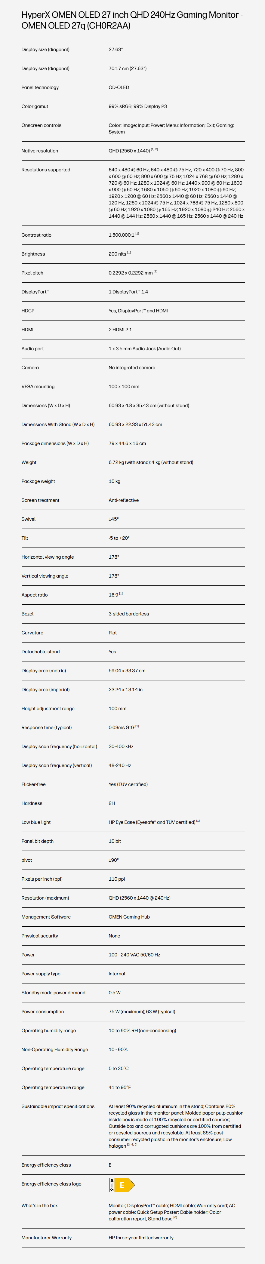The width and height of the screenshot is (265, 1264).
Task: Click the 1 DisplayPort 1.4 value
Action: tap(128, 292)
